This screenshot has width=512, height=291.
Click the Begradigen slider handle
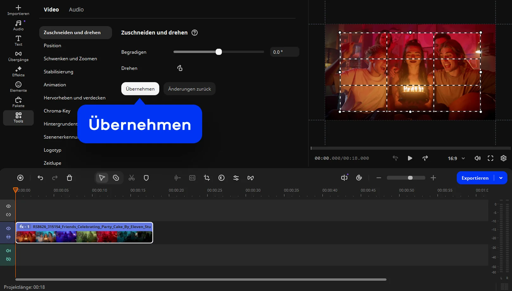[219, 52]
